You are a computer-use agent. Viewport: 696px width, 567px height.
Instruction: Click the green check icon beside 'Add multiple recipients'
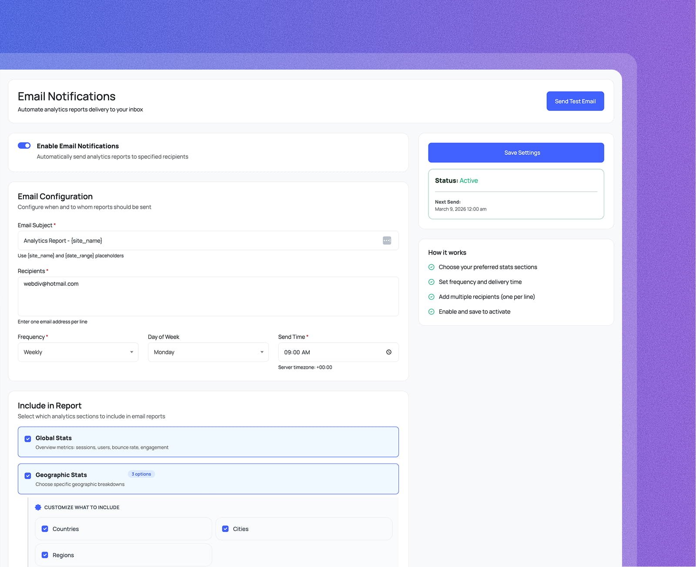[431, 297]
